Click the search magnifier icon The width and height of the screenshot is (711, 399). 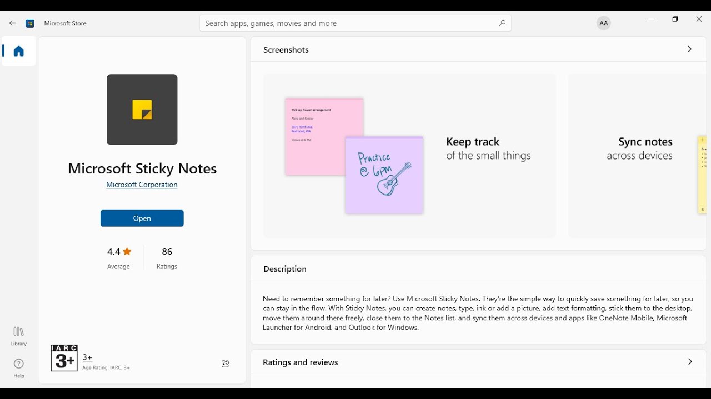coord(502,23)
